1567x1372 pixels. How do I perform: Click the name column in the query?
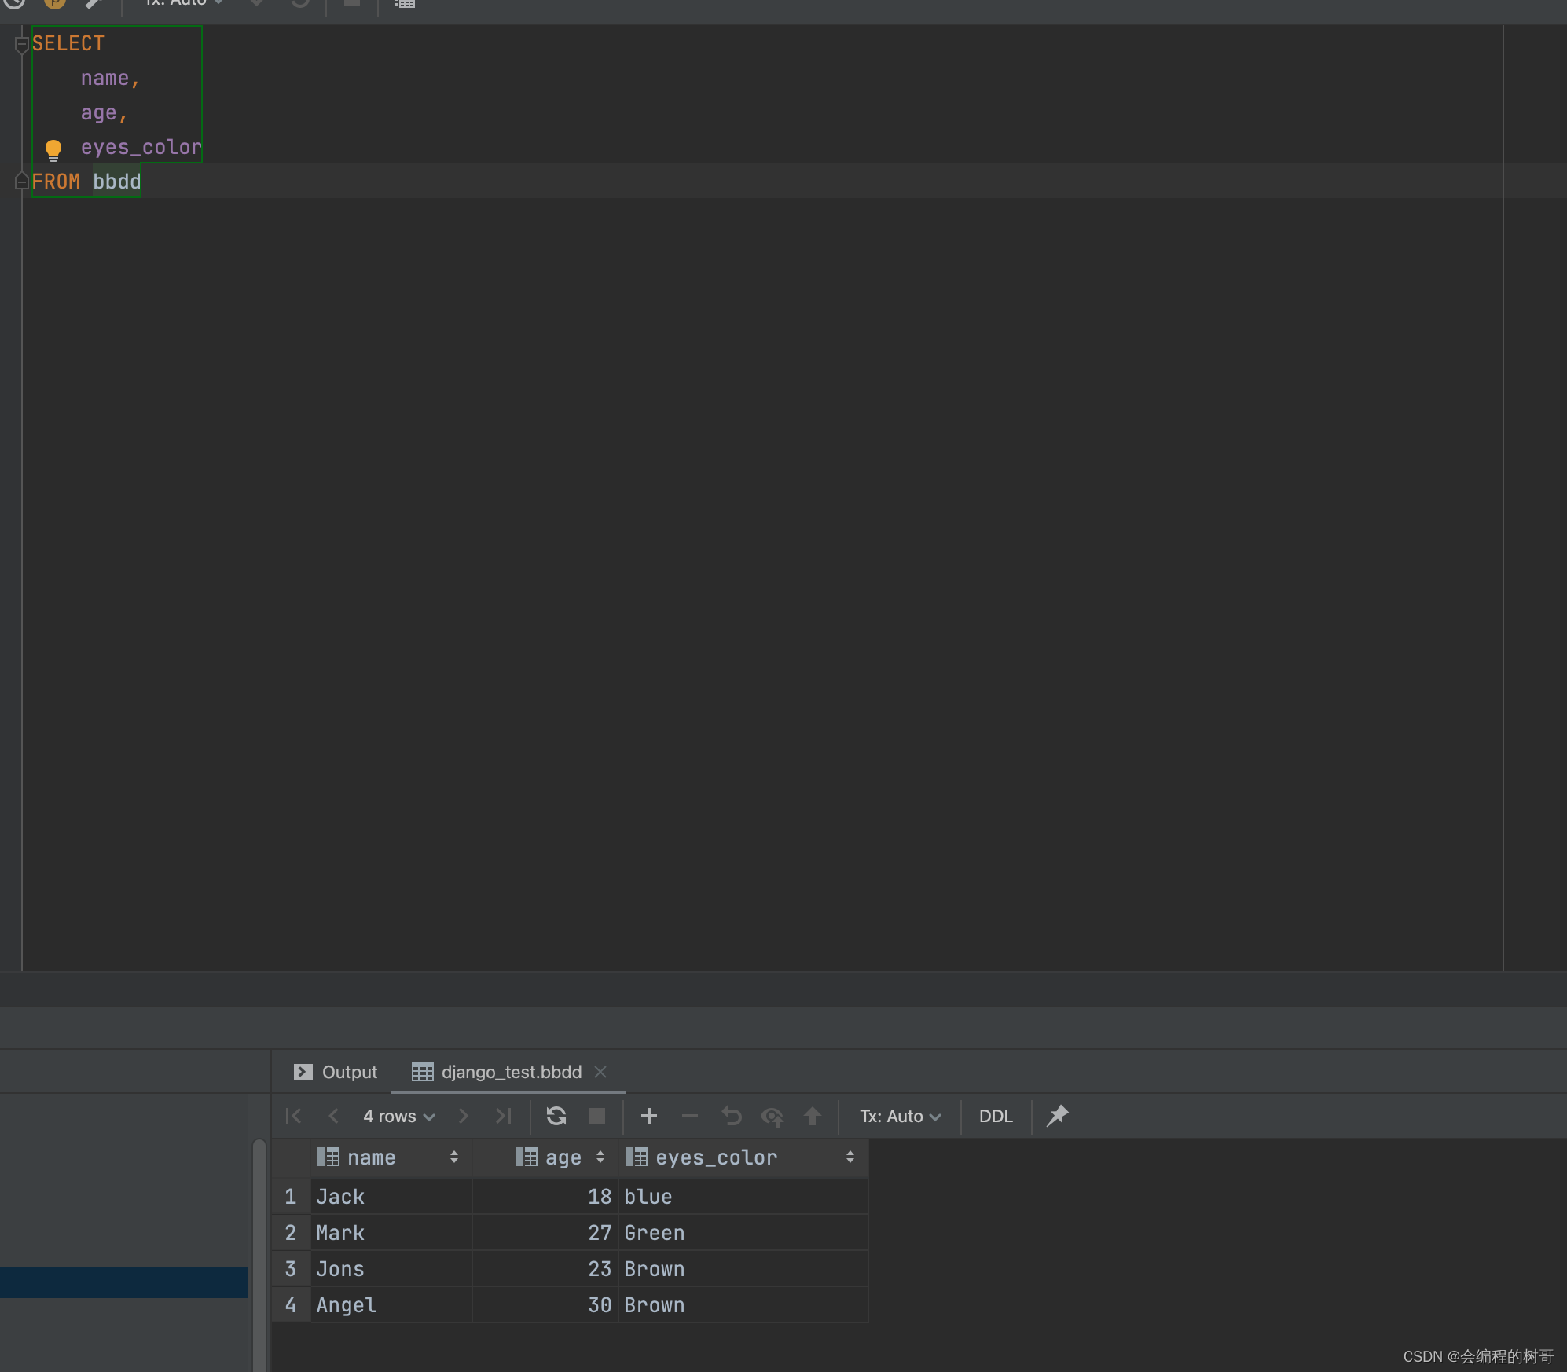[105, 79]
